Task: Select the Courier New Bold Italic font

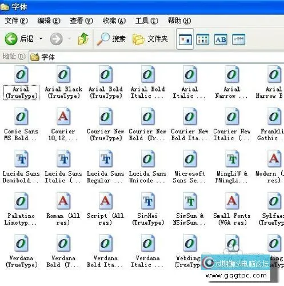Action: pyautogui.click(x=190, y=116)
